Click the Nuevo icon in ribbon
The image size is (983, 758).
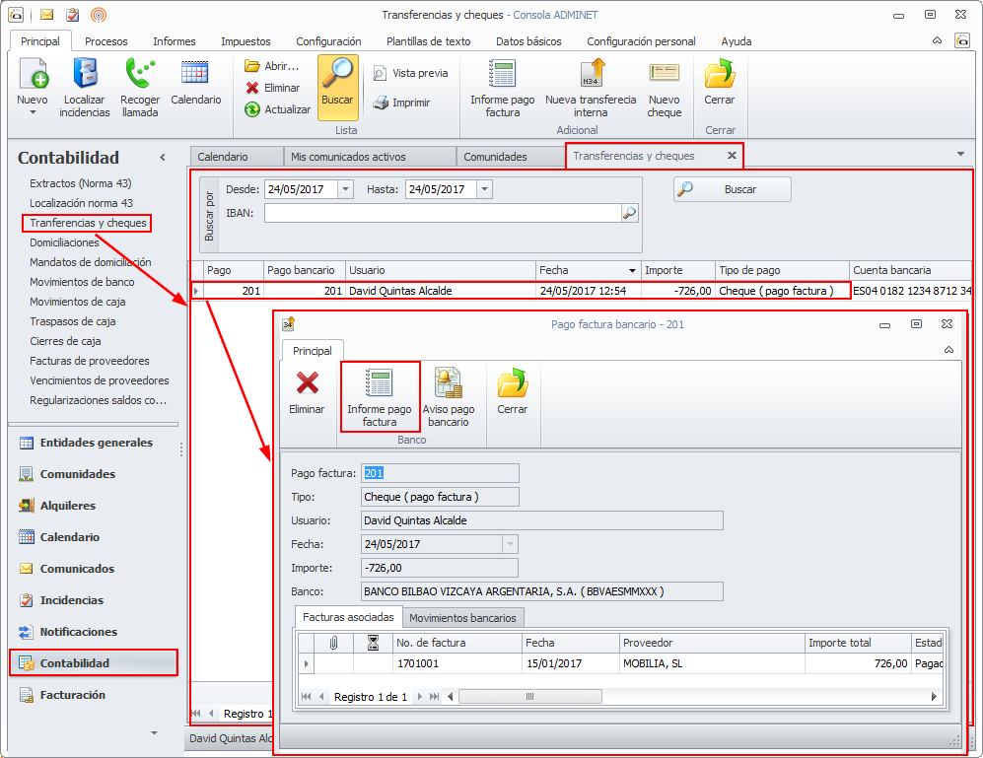33,74
